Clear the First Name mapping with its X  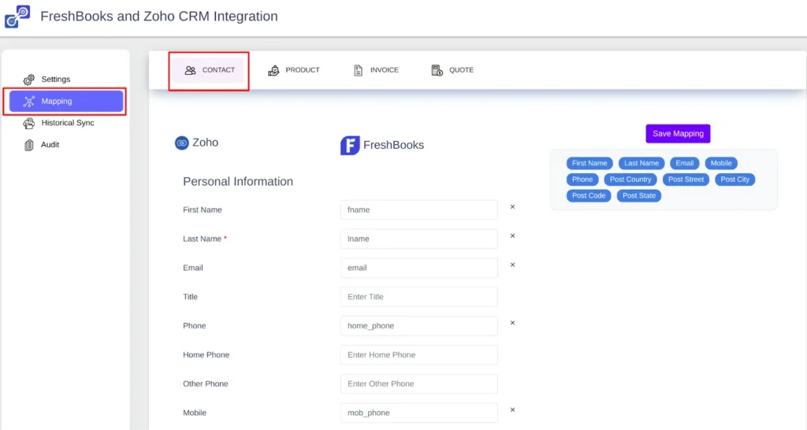512,207
